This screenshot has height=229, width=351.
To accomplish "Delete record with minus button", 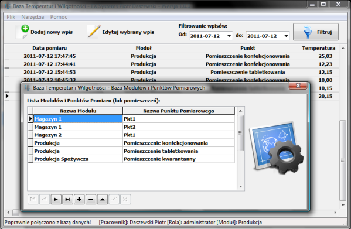I will pos(91,199).
